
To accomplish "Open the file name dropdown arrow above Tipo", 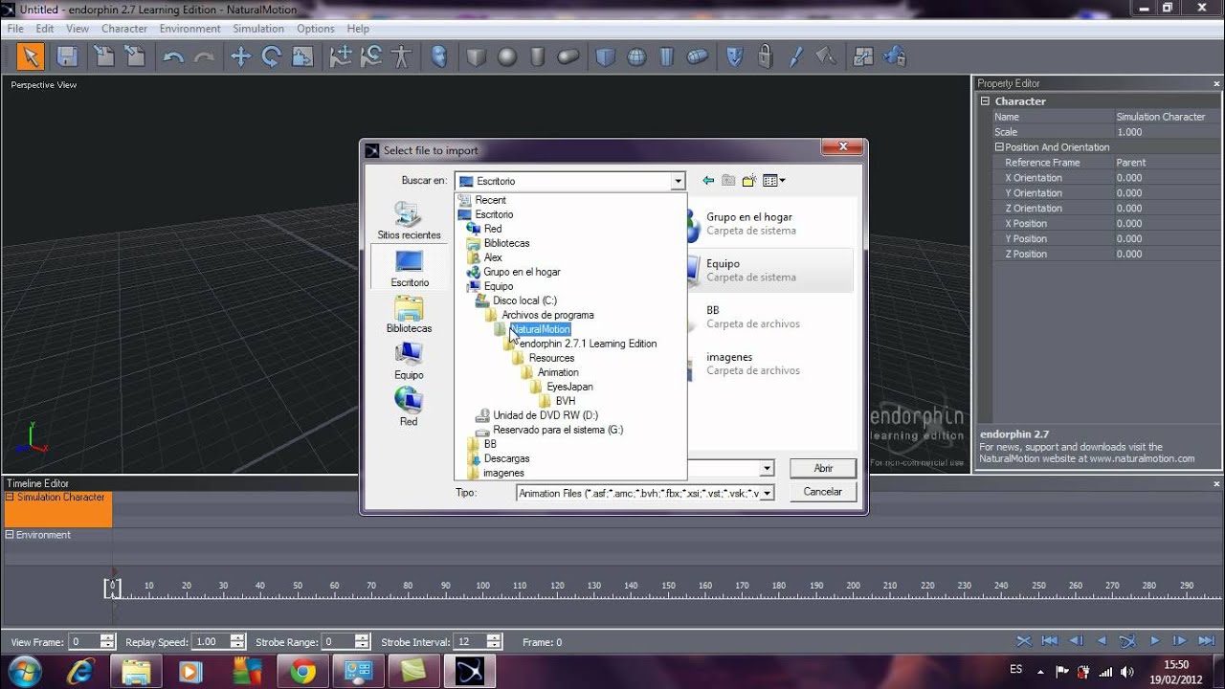I will 767,469.
